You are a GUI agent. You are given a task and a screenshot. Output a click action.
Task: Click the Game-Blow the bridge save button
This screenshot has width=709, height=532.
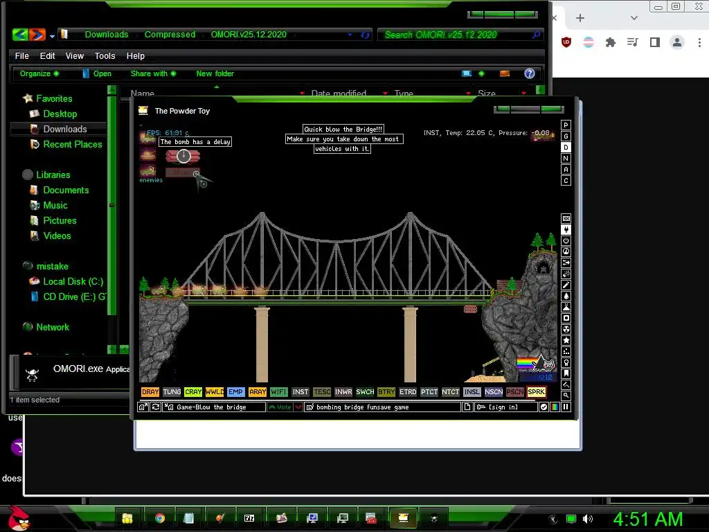tap(214, 407)
